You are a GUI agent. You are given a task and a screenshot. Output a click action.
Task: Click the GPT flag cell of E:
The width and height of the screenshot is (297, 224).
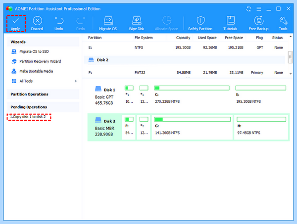pyautogui.click(x=260, y=47)
